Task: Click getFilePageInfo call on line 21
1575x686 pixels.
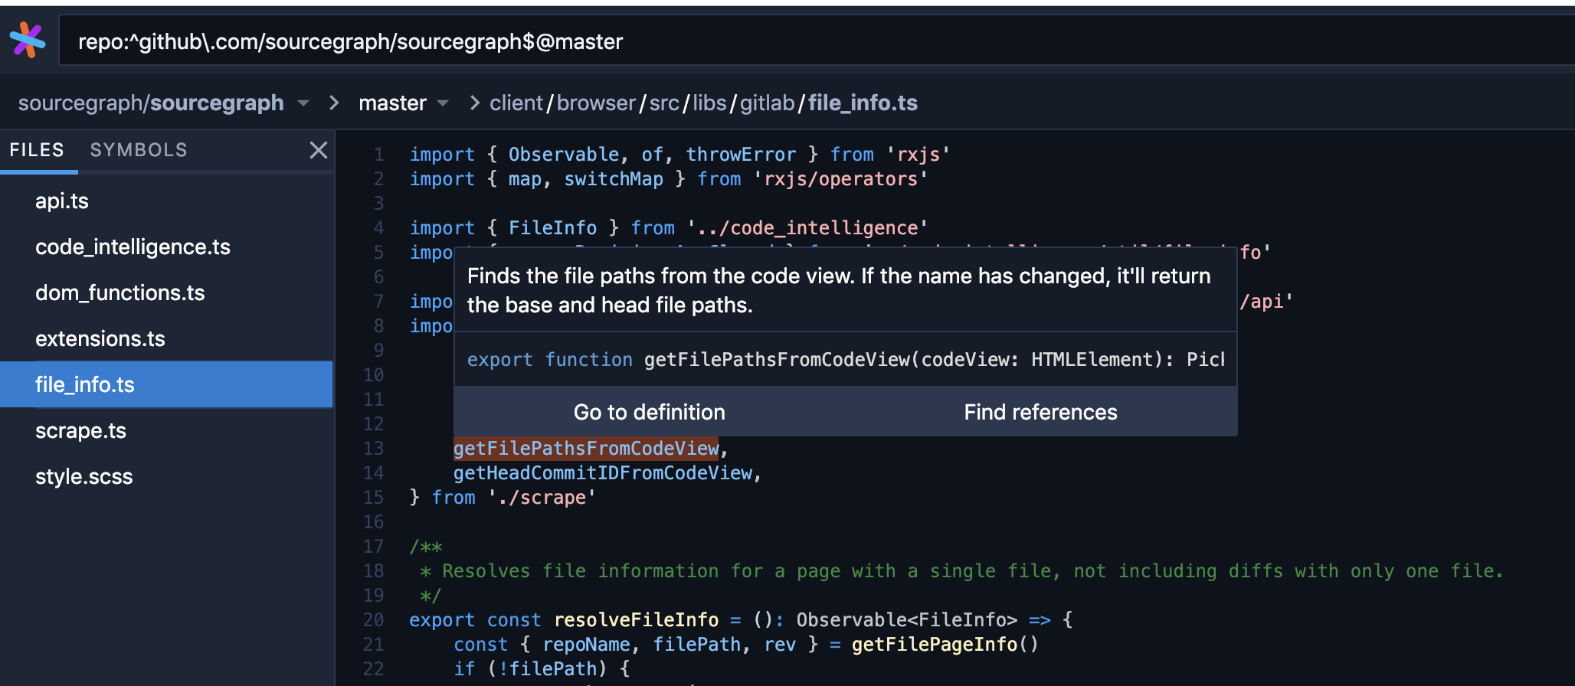Action: click(x=934, y=645)
